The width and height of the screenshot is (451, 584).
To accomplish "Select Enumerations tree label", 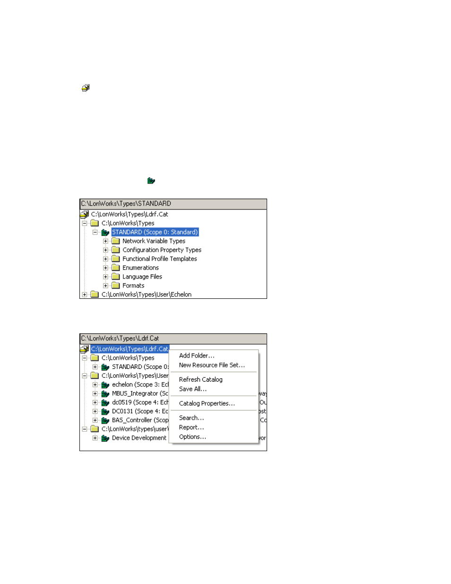I will (x=141, y=268).
